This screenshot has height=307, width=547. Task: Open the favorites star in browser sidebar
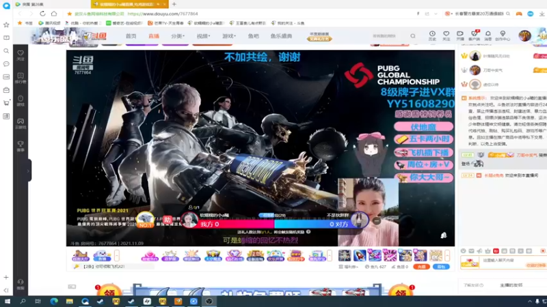point(6,25)
